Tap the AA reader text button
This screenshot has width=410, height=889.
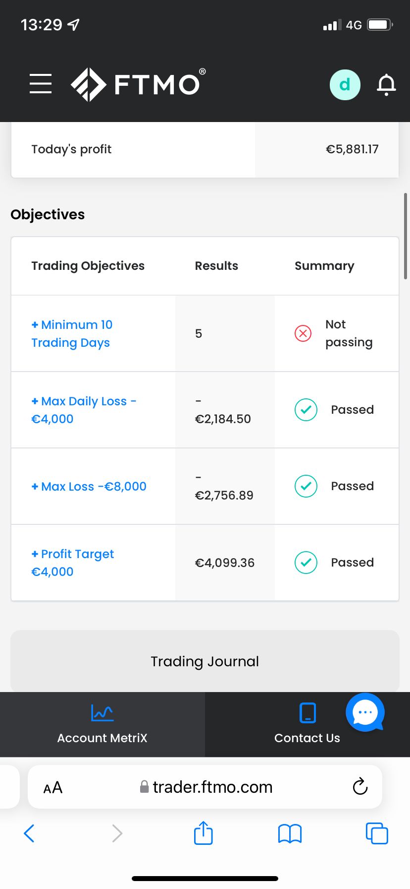pos(53,787)
